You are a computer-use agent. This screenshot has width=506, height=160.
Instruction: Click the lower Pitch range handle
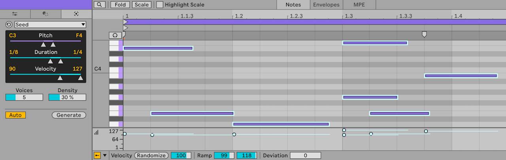43,45
